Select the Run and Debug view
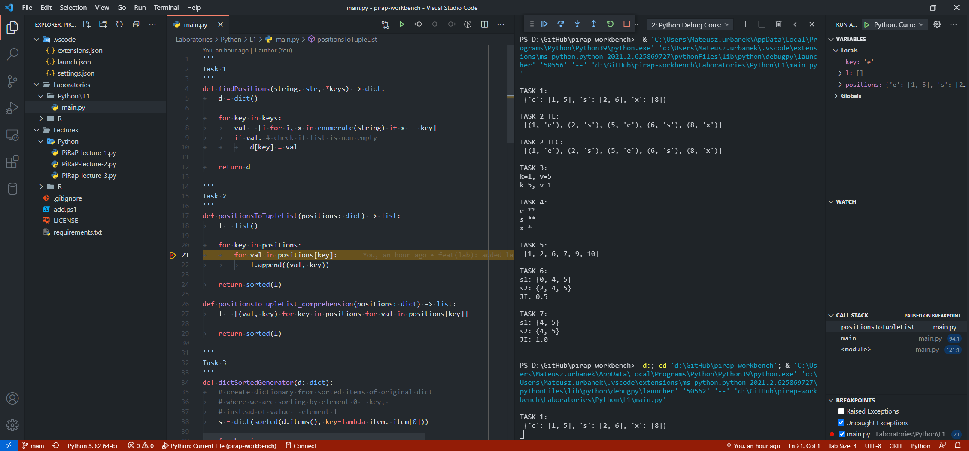 12,108
